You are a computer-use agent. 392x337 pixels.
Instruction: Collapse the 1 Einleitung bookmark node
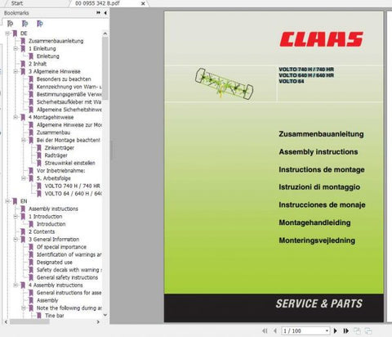click(16, 48)
